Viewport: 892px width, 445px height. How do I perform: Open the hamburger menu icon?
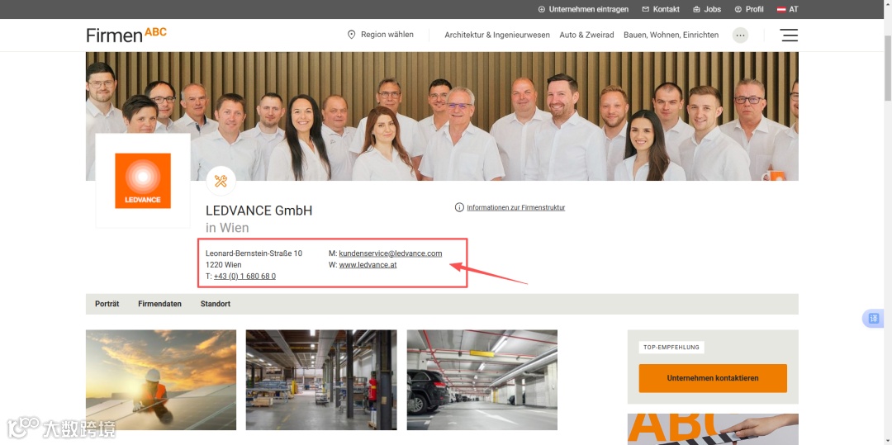coord(789,36)
